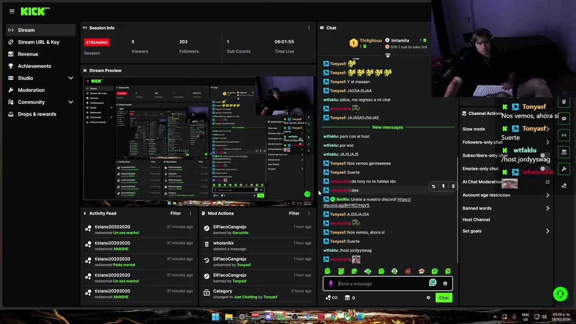576x324 pixels.
Task: Open Discord from the taskbar
Action: click(269, 317)
